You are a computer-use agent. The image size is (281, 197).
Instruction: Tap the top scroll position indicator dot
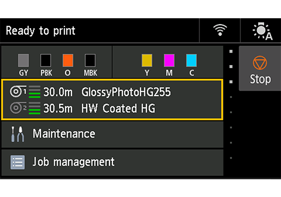(x=231, y=51)
